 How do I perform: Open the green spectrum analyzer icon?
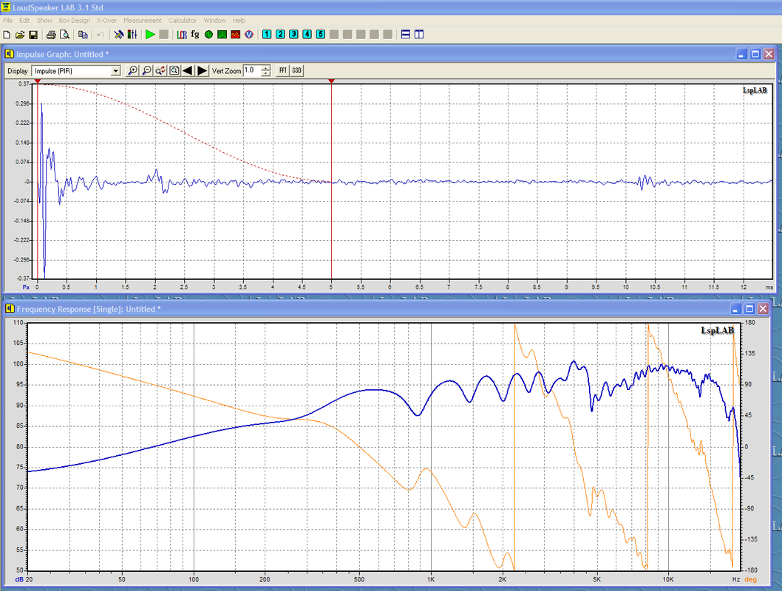click(x=222, y=35)
